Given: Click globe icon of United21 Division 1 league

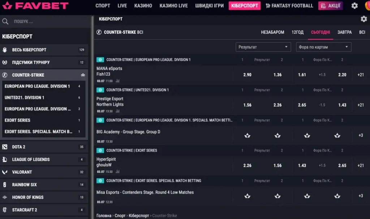Looking at the screenshot, I should (100, 90).
